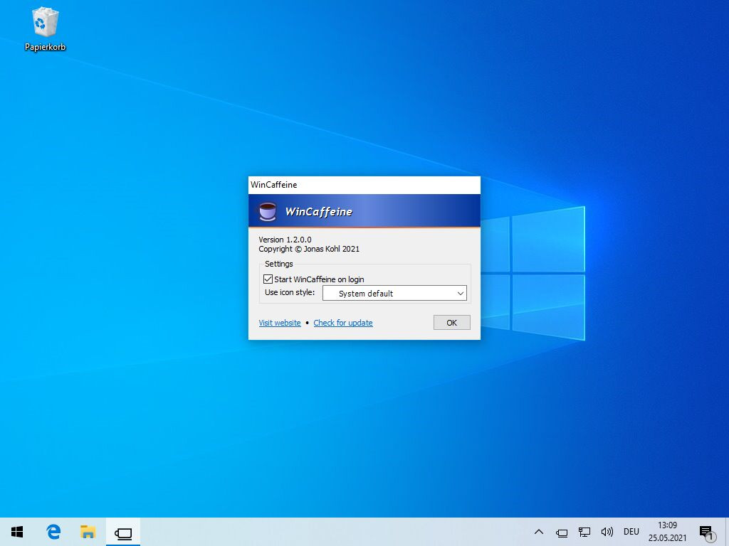The width and height of the screenshot is (729, 546).
Task: Click the Version 1.2.0.0 text
Action: click(285, 240)
